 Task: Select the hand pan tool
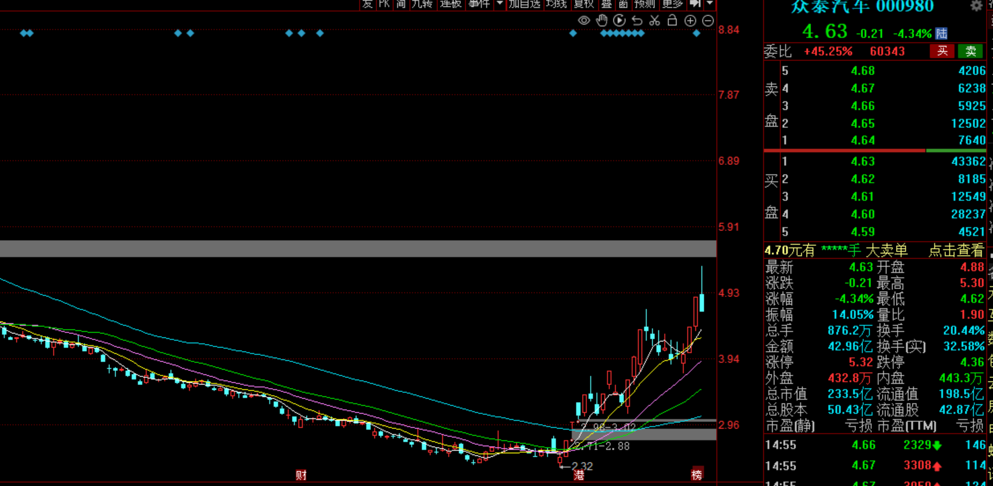click(x=601, y=21)
